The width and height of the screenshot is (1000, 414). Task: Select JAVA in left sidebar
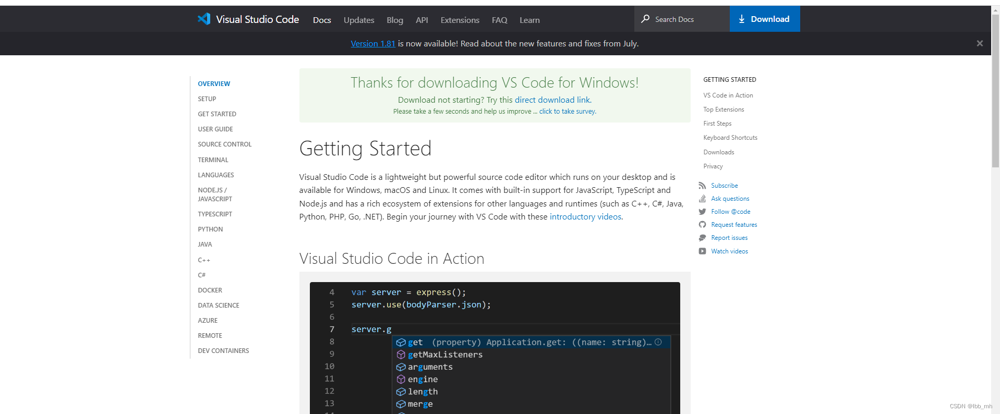tap(205, 245)
